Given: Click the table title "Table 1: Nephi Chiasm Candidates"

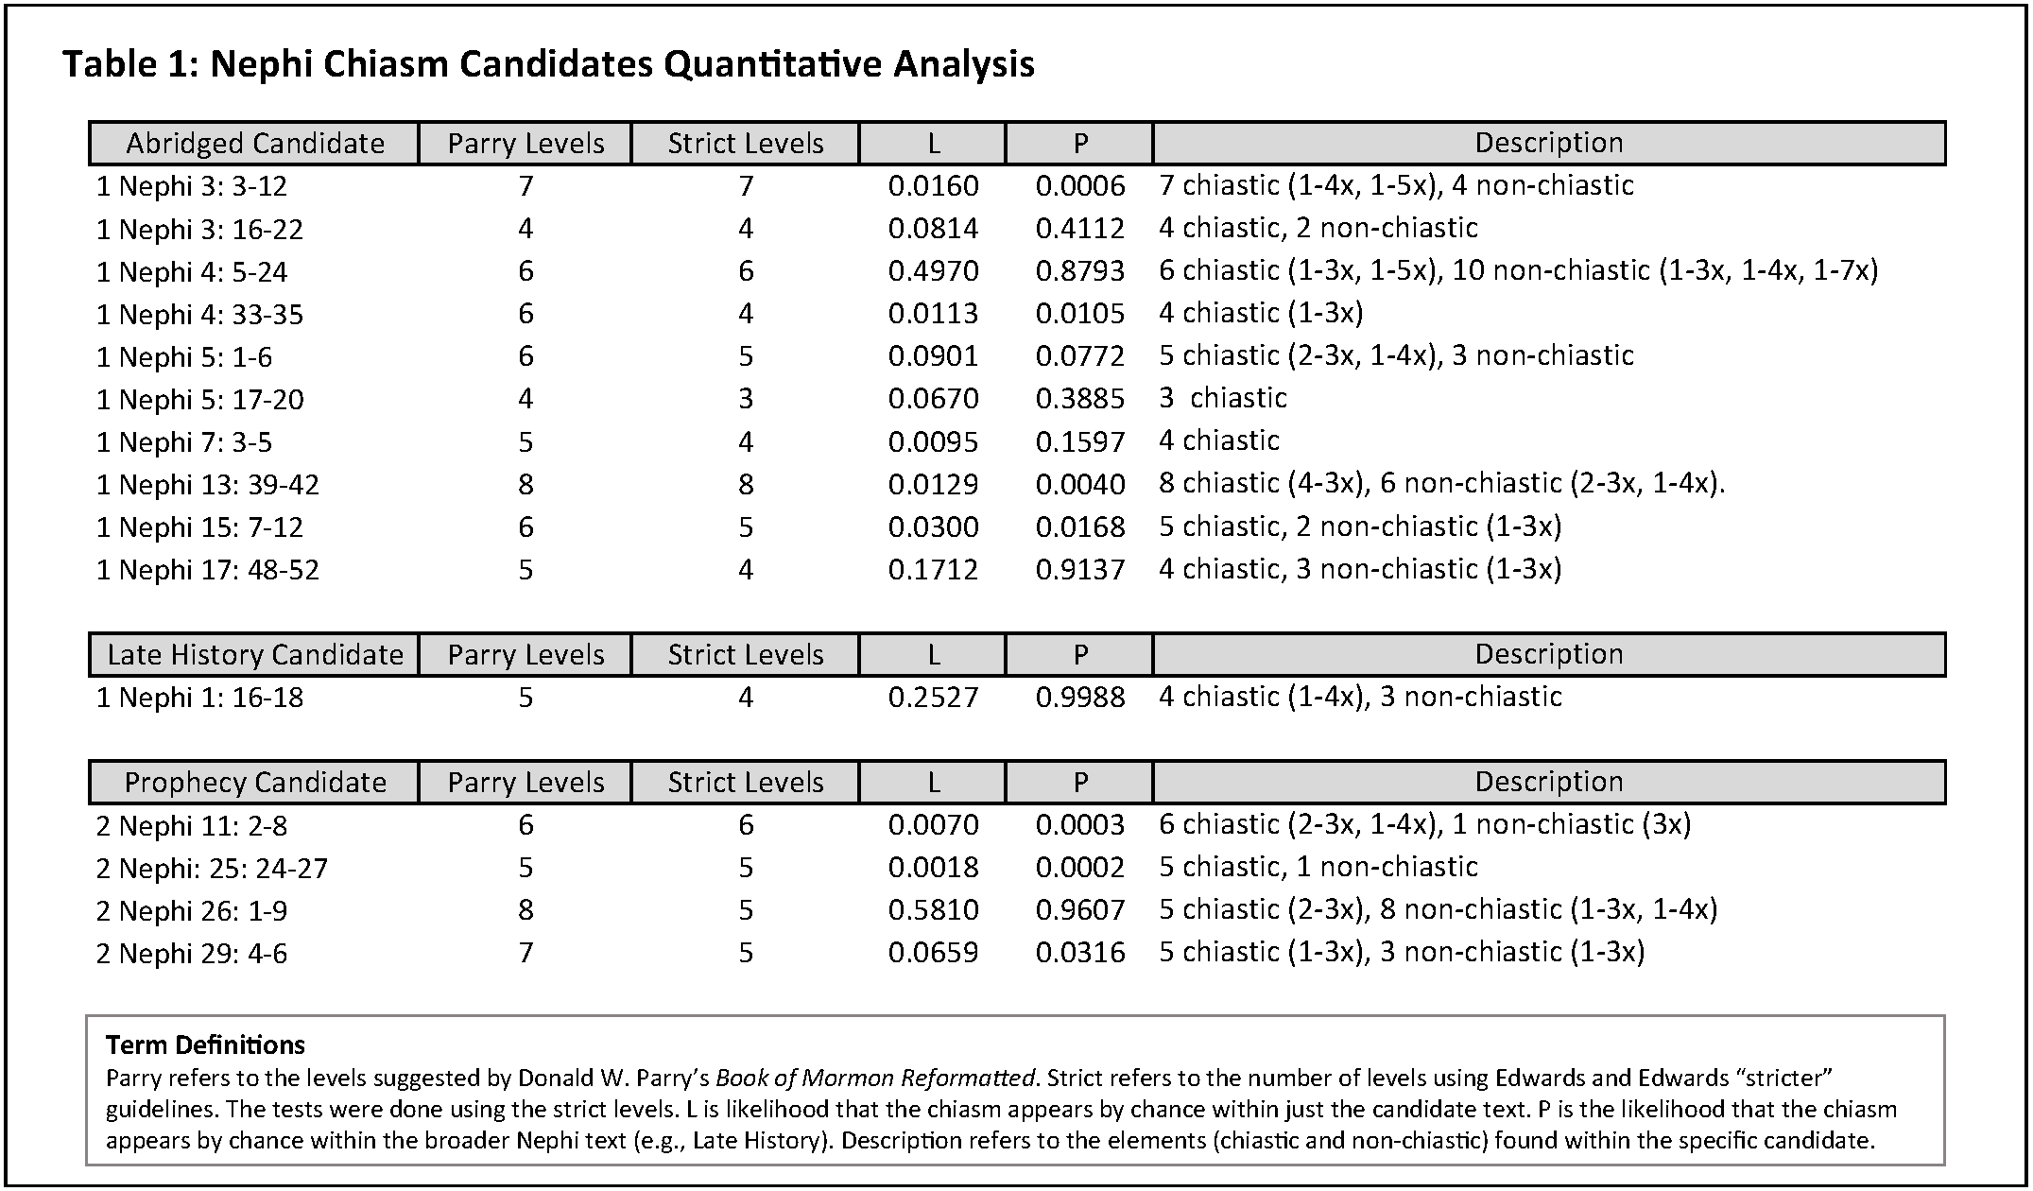Looking at the screenshot, I should pyautogui.click(x=548, y=64).
